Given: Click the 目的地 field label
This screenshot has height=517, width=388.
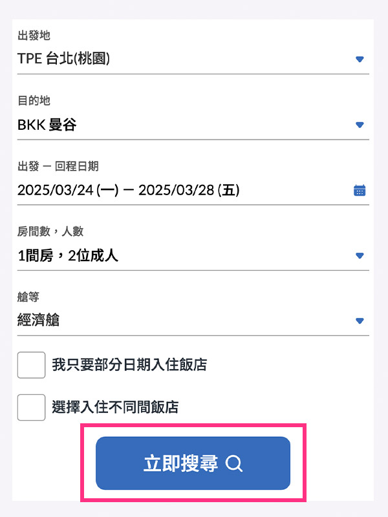Looking at the screenshot, I should [34, 100].
